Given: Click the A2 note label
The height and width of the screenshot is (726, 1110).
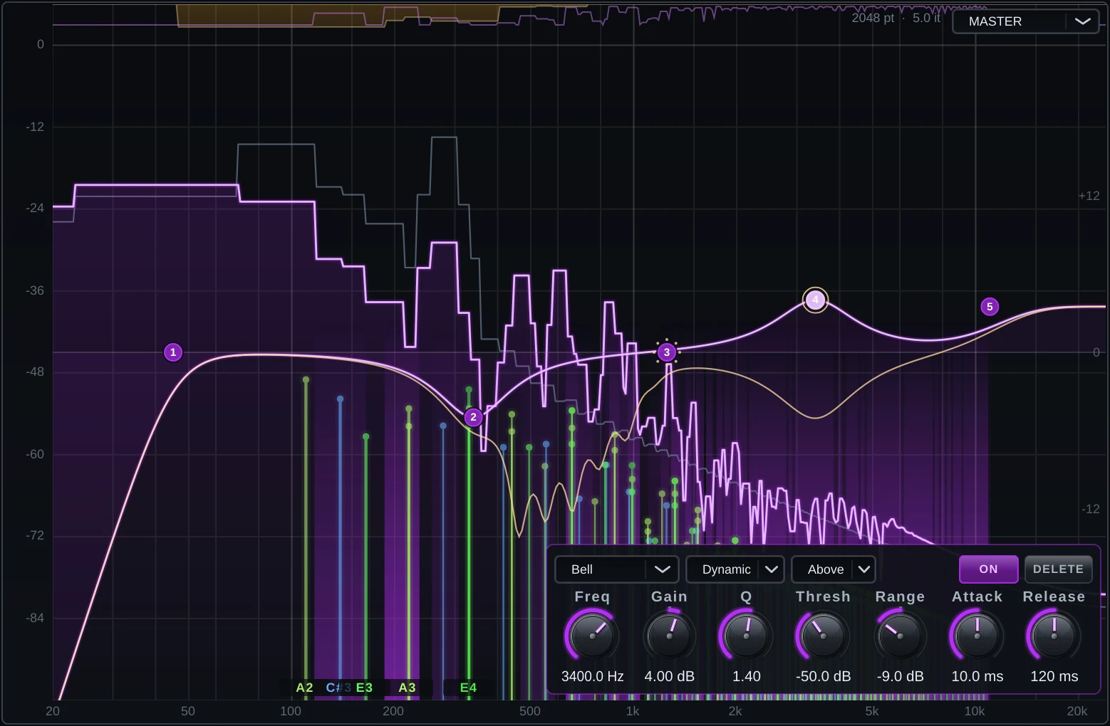Looking at the screenshot, I should click(x=304, y=688).
